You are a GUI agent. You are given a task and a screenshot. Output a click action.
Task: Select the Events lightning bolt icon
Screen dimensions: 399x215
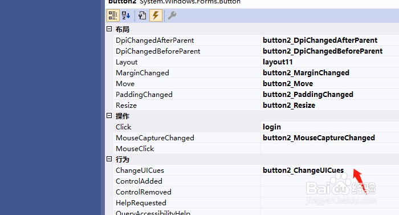pyautogui.click(x=156, y=15)
